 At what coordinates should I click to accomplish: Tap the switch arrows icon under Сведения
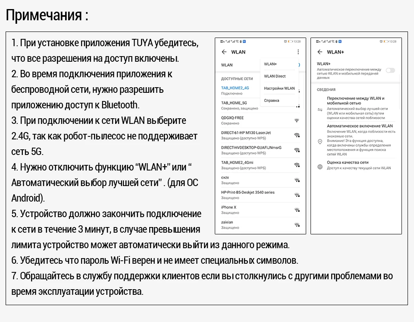[x=320, y=110]
